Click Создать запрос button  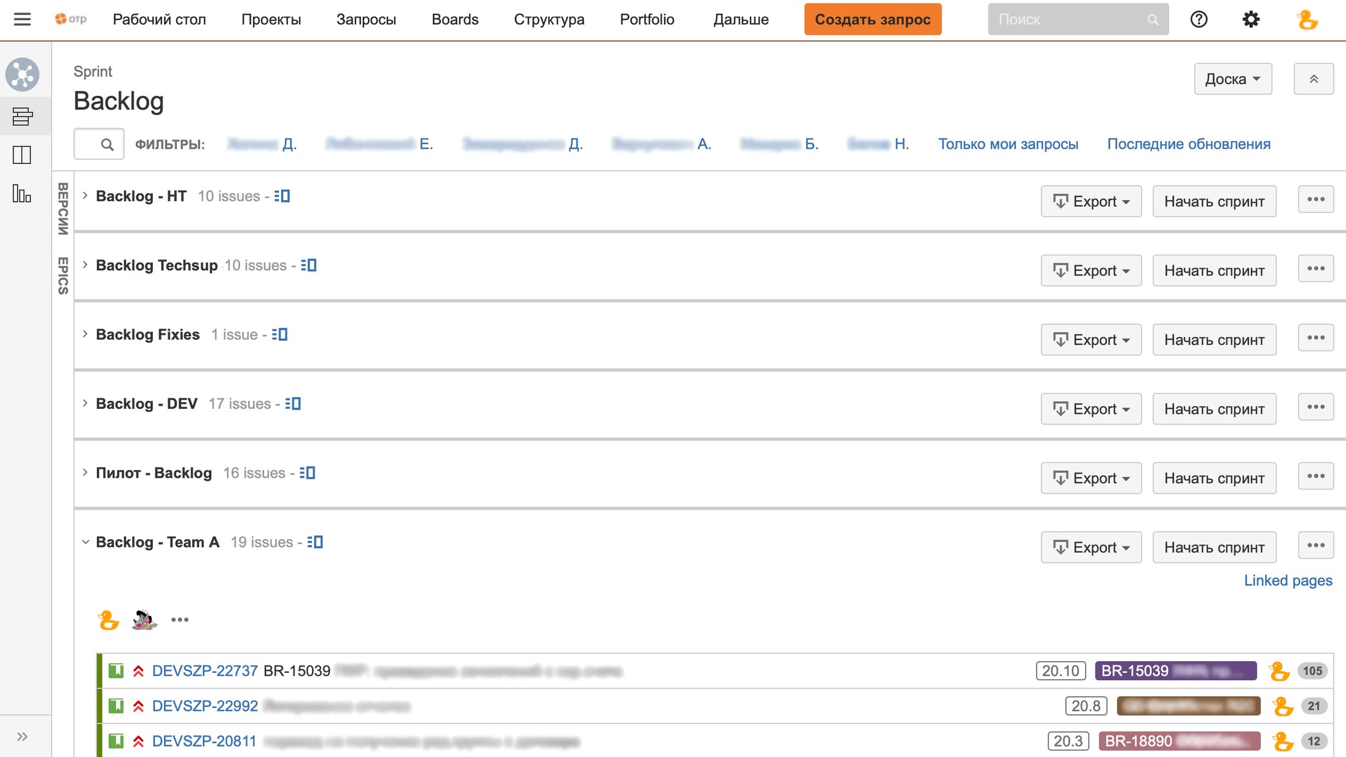[x=873, y=19]
